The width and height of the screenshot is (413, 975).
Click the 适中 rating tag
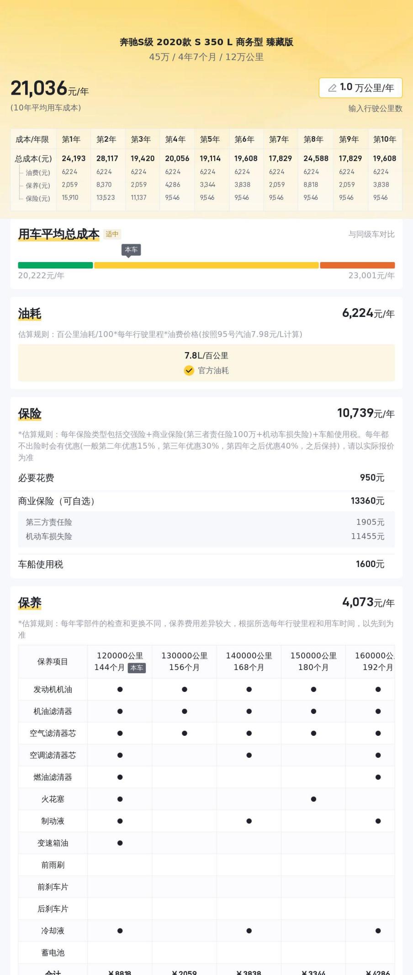point(112,234)
